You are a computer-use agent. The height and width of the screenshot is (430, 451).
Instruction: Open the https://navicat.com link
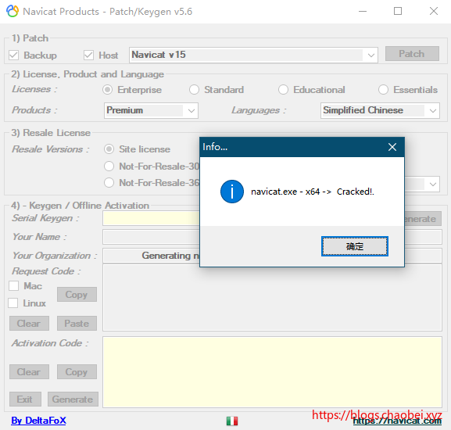(398, 421)
